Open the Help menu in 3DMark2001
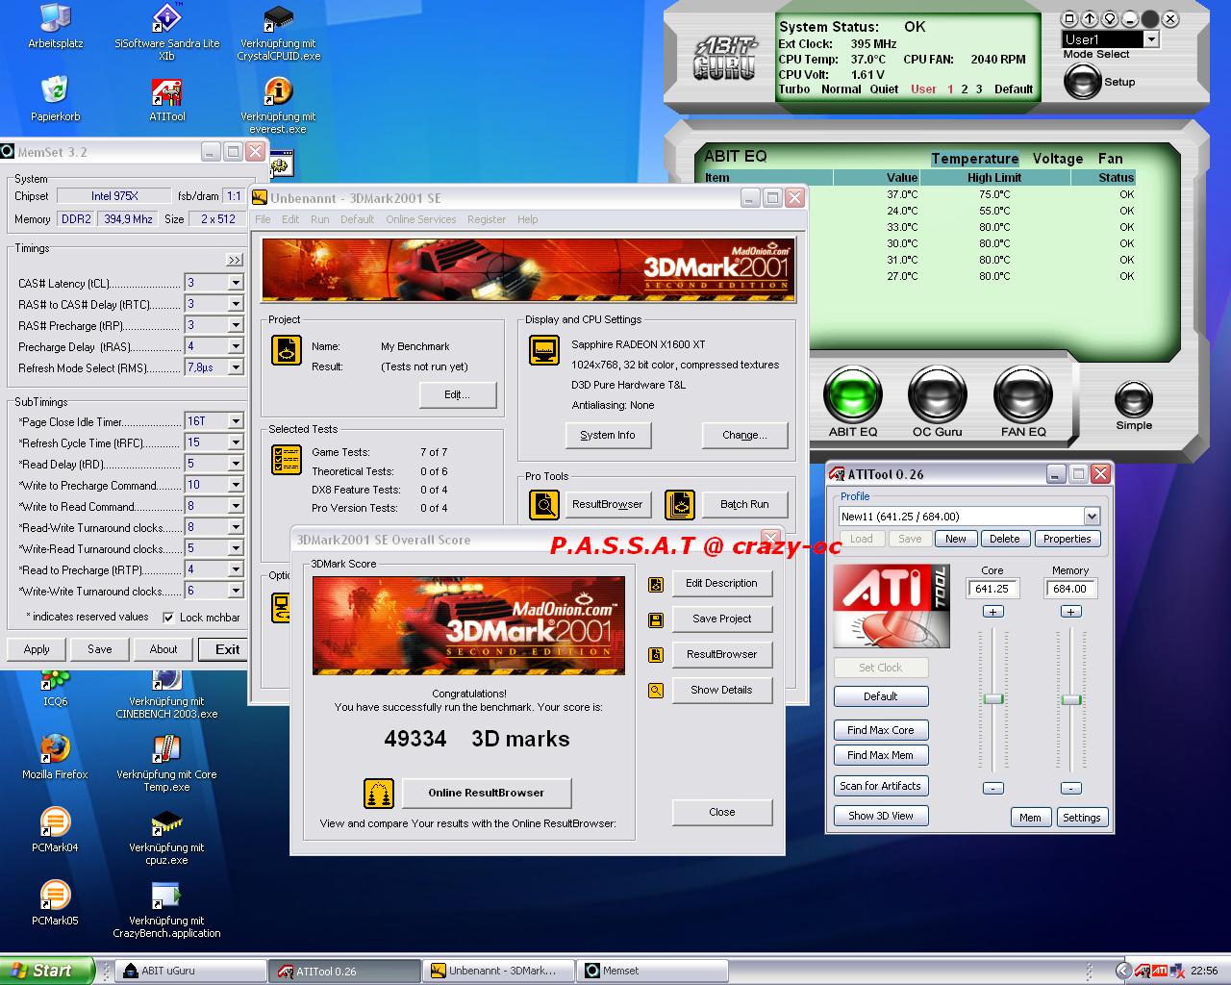This screenshot has width=1231, height=985. pos(528,219)
